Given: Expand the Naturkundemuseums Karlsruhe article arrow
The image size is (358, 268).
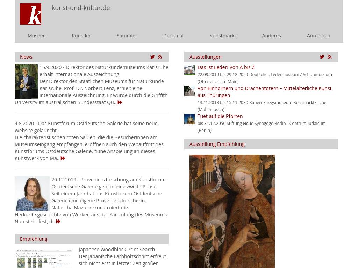Looking at the screenshot, I should click(x=120, y=102).
